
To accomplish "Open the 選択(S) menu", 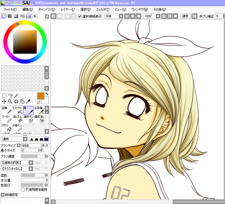I will point(85,9).
